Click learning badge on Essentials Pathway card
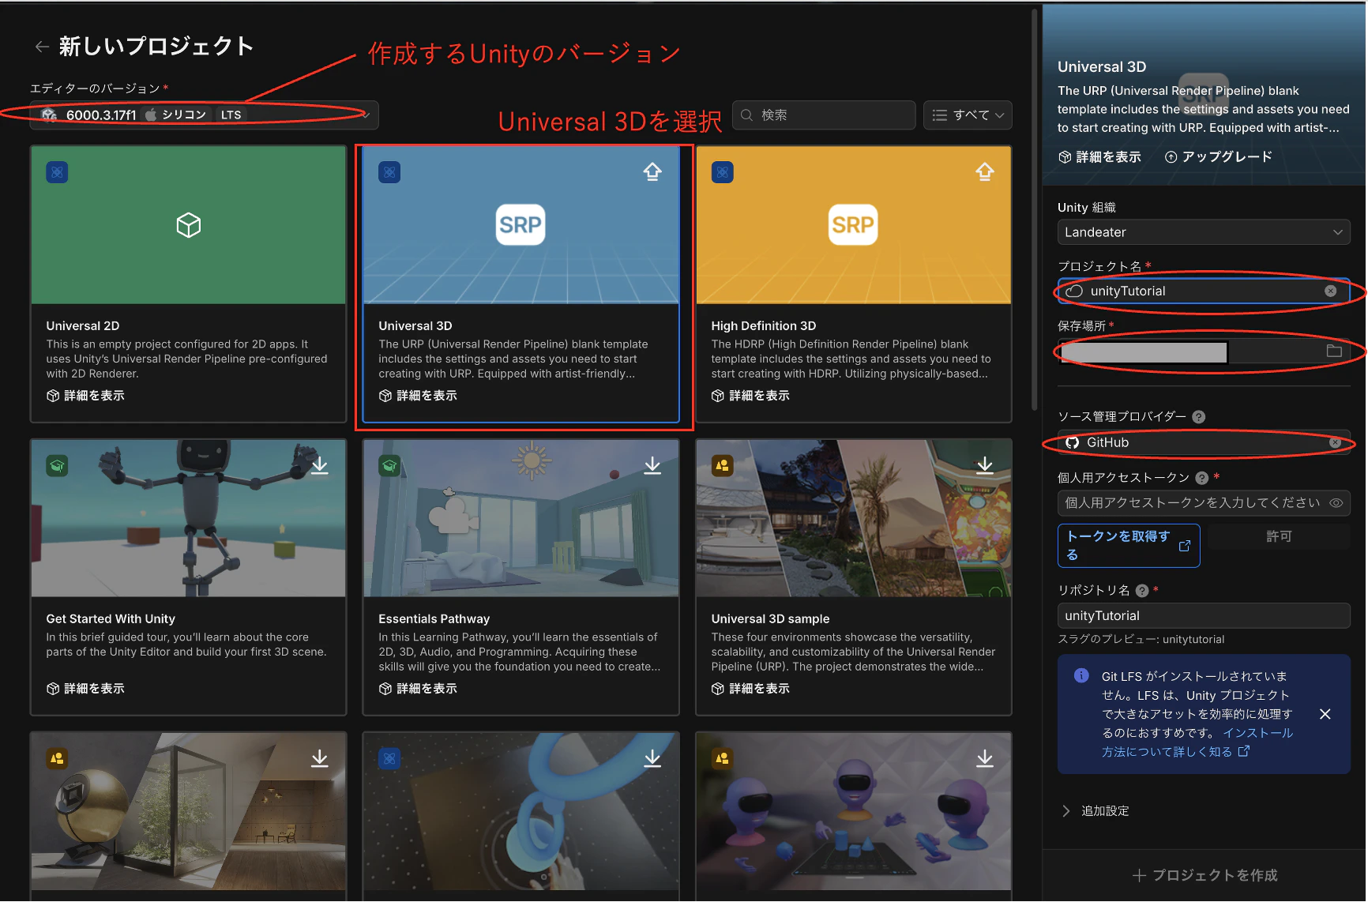 pos(389,466)
